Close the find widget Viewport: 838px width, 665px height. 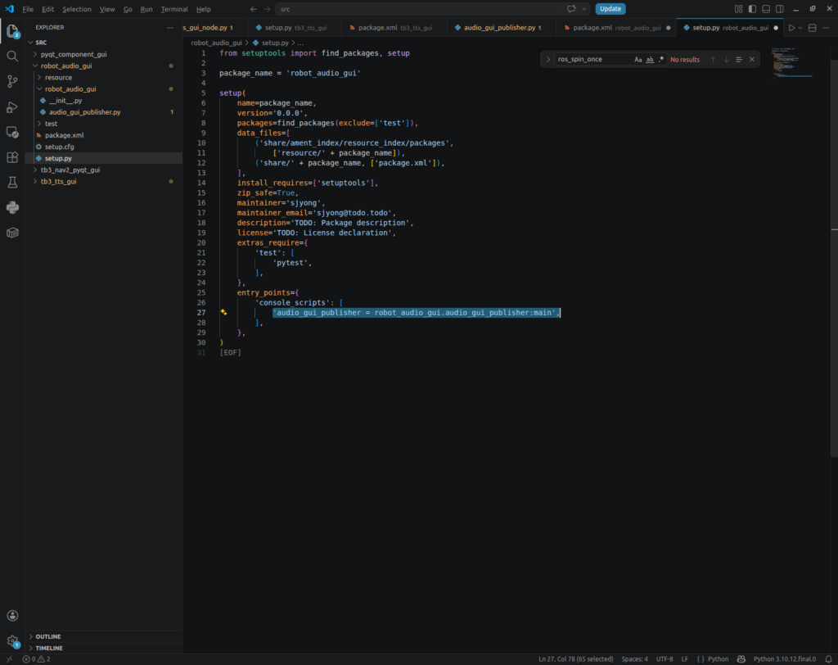point(752,60)
